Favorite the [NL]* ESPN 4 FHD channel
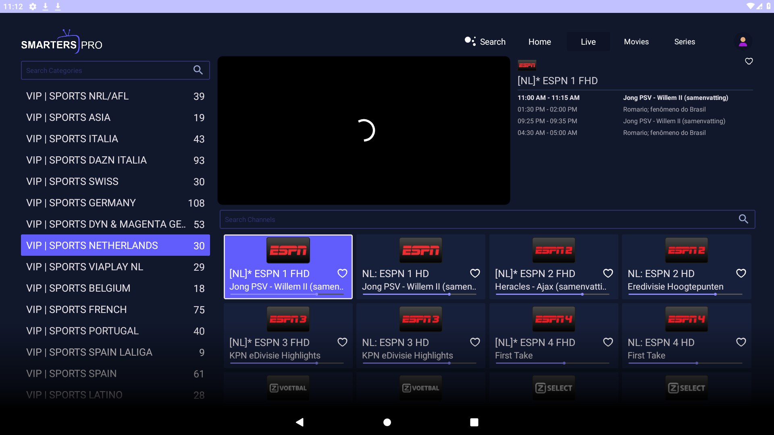This screenshot has height=435, width=774. (x=608, y=342)
